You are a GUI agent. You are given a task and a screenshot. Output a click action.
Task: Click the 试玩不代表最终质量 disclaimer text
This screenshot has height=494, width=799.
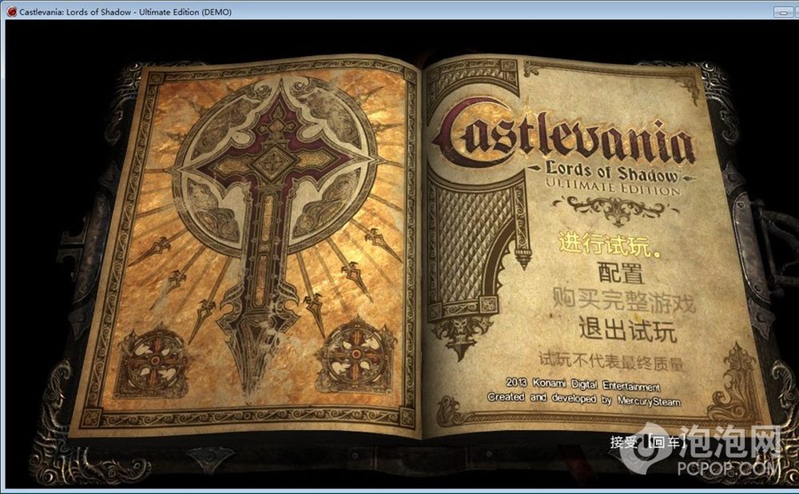click(x=611, y=361)
